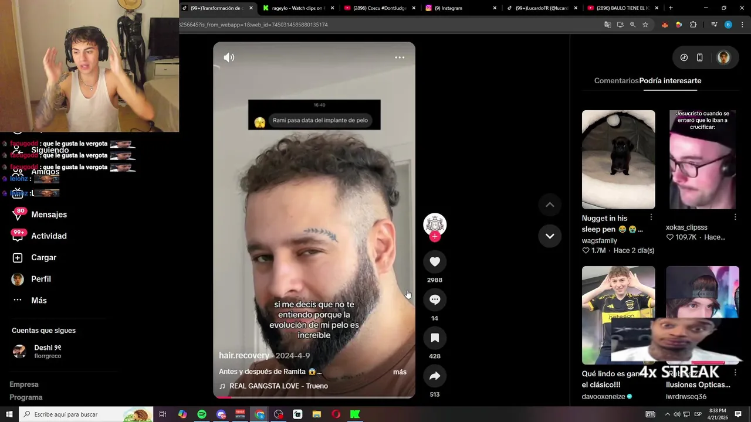Open the browser extensions puzzle icon

694,25
